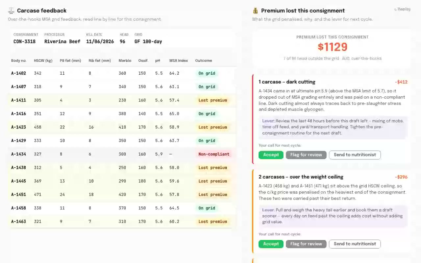Click the Lost premium badge for A-1423

pos(213,127)
